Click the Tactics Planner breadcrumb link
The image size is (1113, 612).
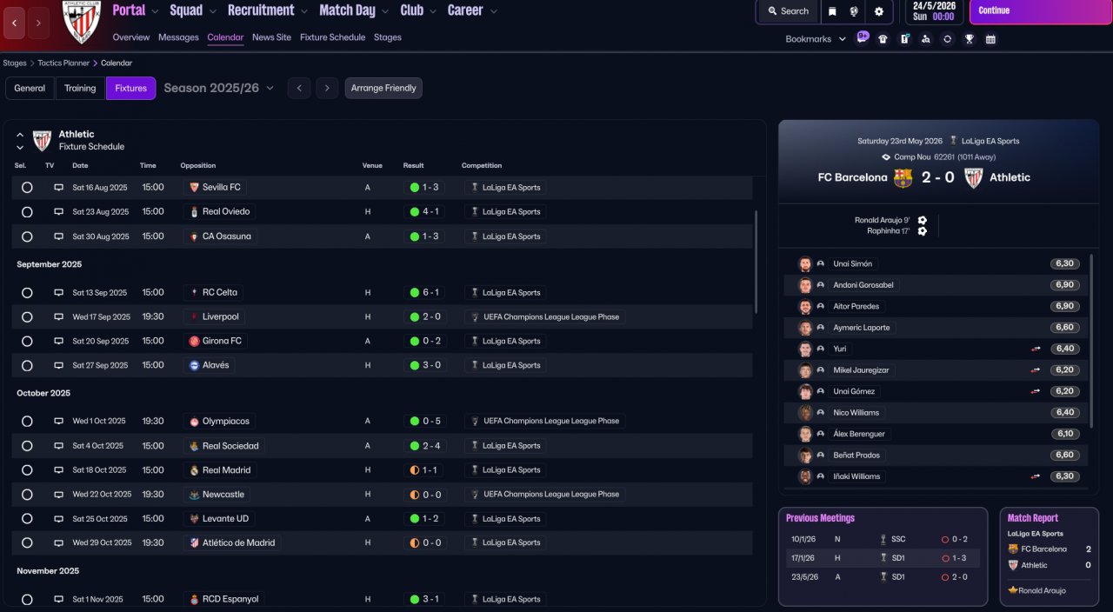coord(63,63)
